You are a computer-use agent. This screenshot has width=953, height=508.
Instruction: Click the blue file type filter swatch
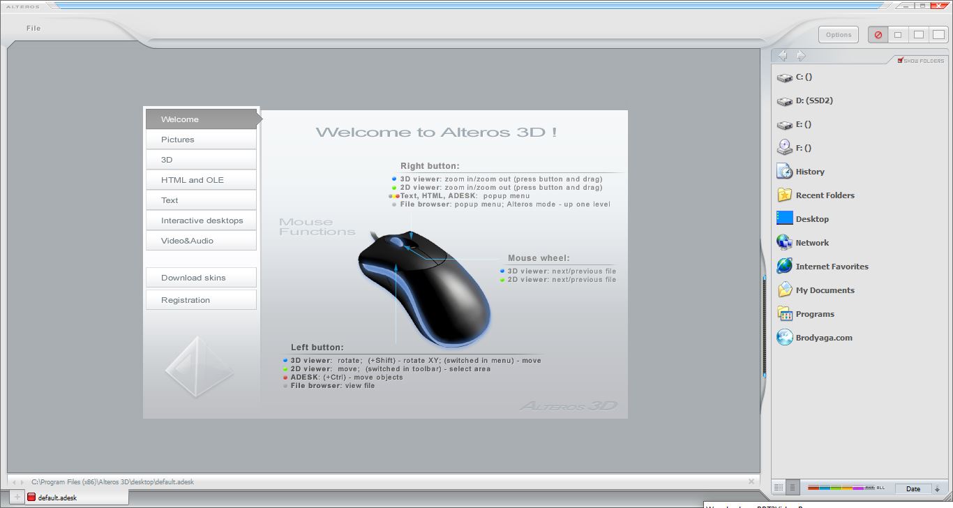(x=825, y=488)
